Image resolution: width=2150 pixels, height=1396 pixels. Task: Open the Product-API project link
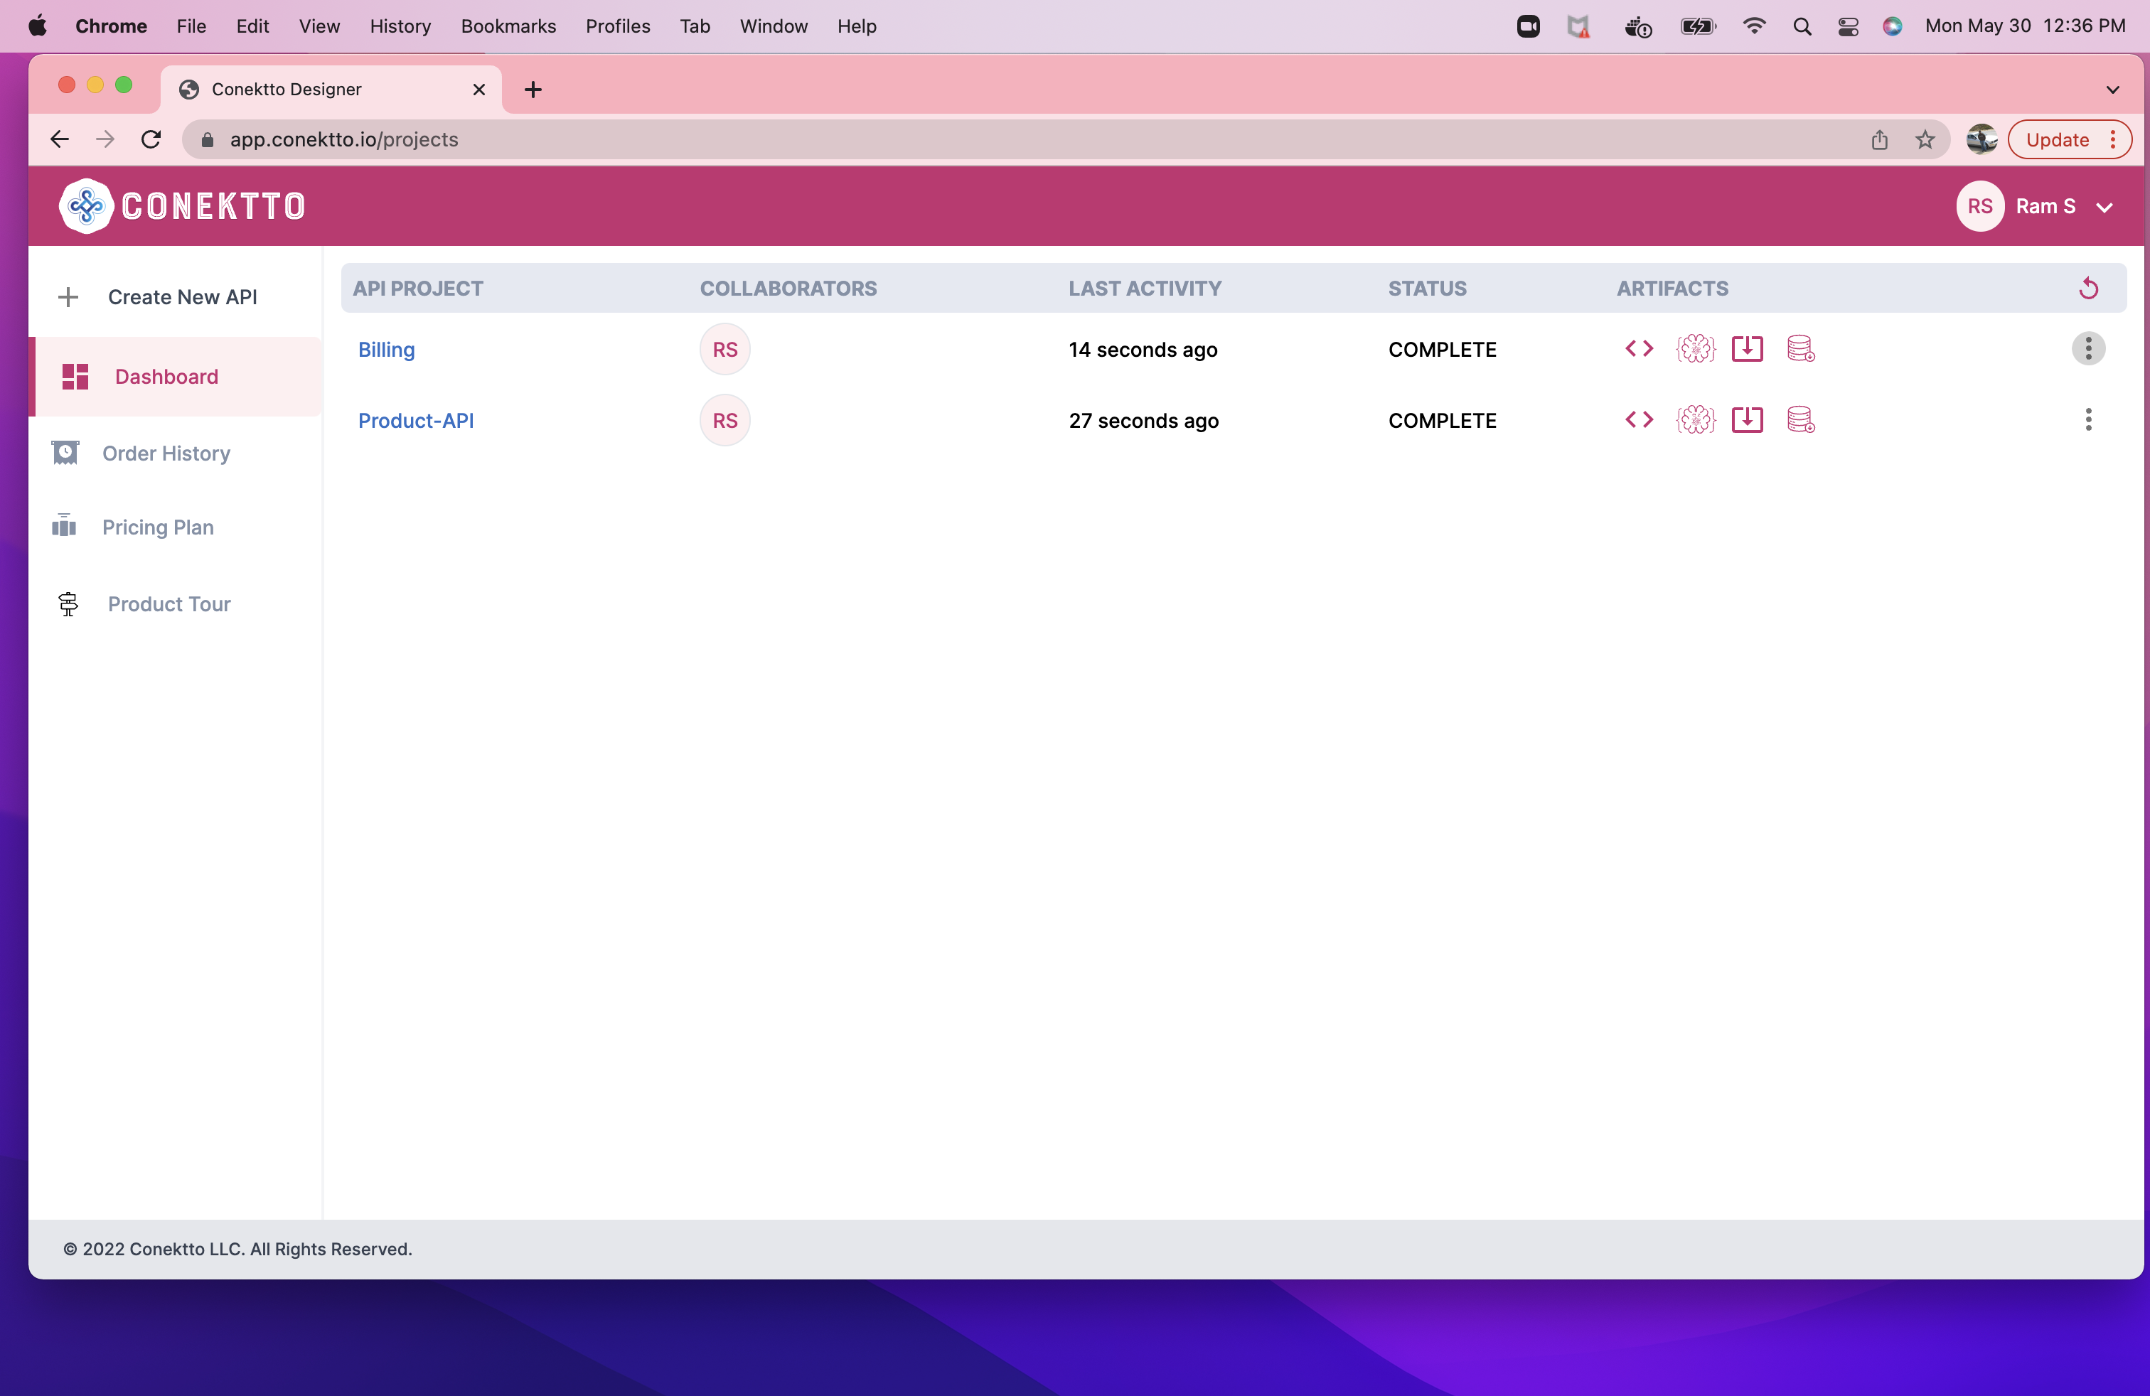coord(415,421)
